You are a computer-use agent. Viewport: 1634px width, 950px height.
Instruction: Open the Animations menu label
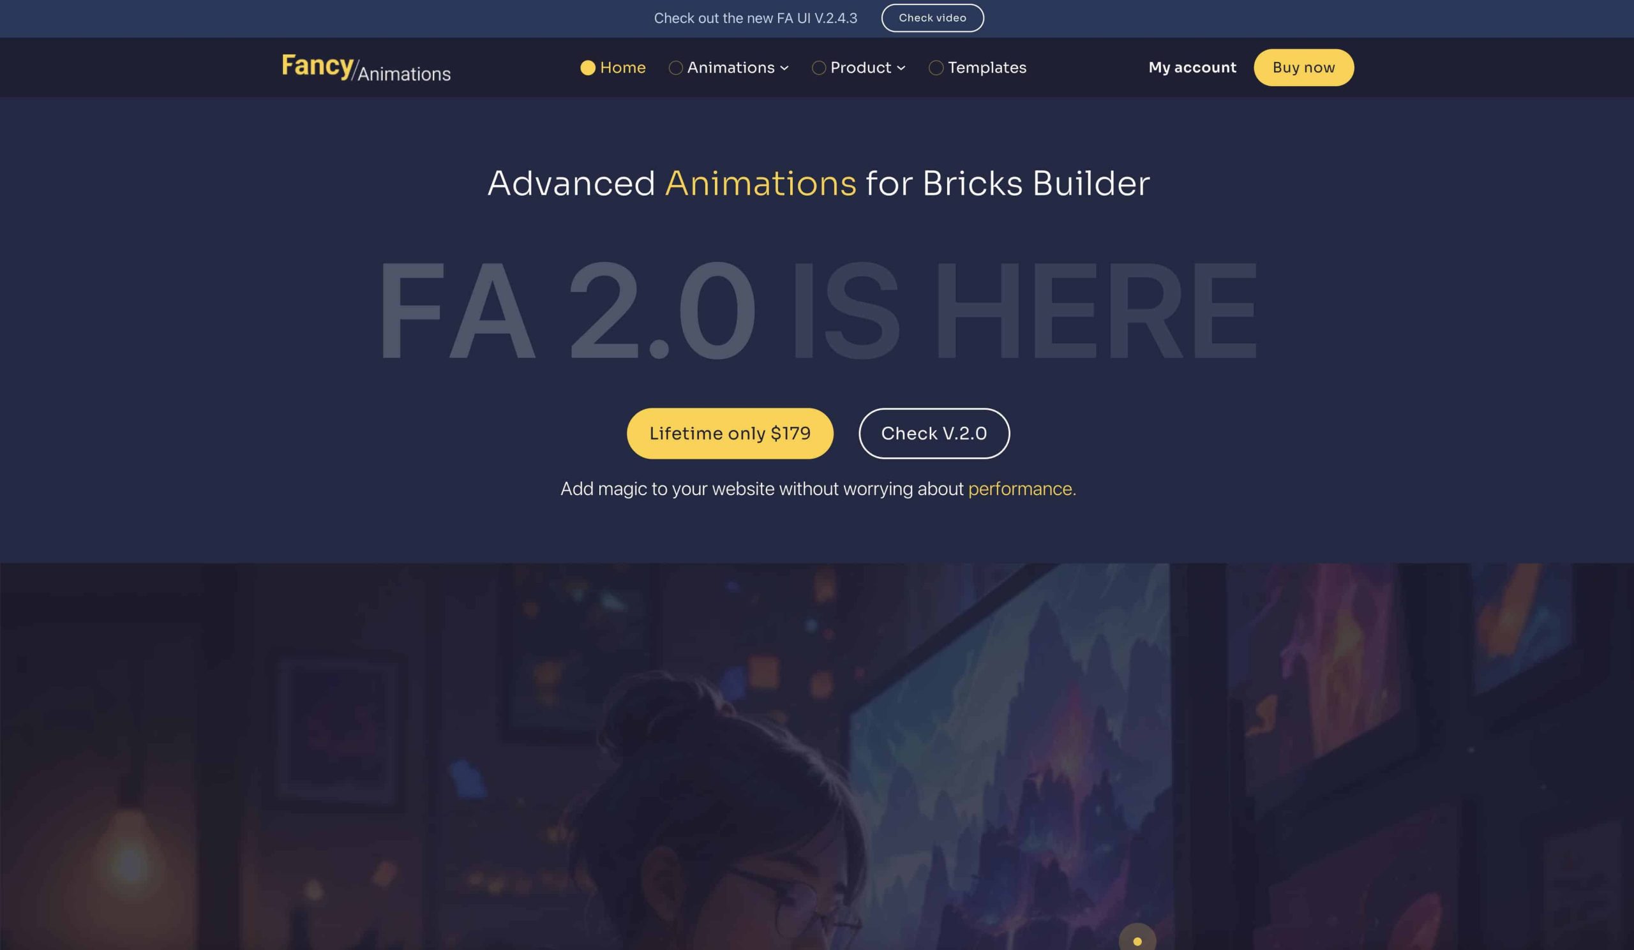[731, 68]
